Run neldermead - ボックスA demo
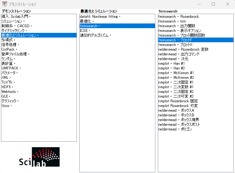235x173 pixels. coord(176,110)
